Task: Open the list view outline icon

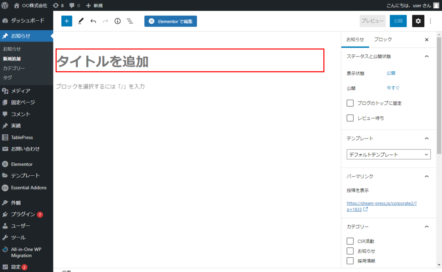Action: pos(129,21)
